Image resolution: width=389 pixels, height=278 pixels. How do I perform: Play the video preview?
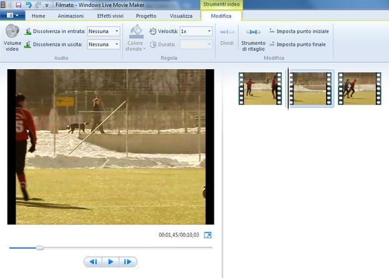[110, 262]
